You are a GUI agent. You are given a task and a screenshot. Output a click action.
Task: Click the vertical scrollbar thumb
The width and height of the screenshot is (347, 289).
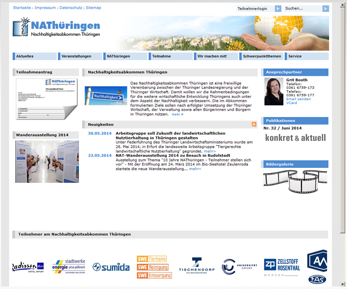tap(343, 121)
